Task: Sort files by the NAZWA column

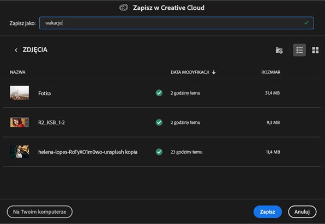Action: [x=17, y=72]
